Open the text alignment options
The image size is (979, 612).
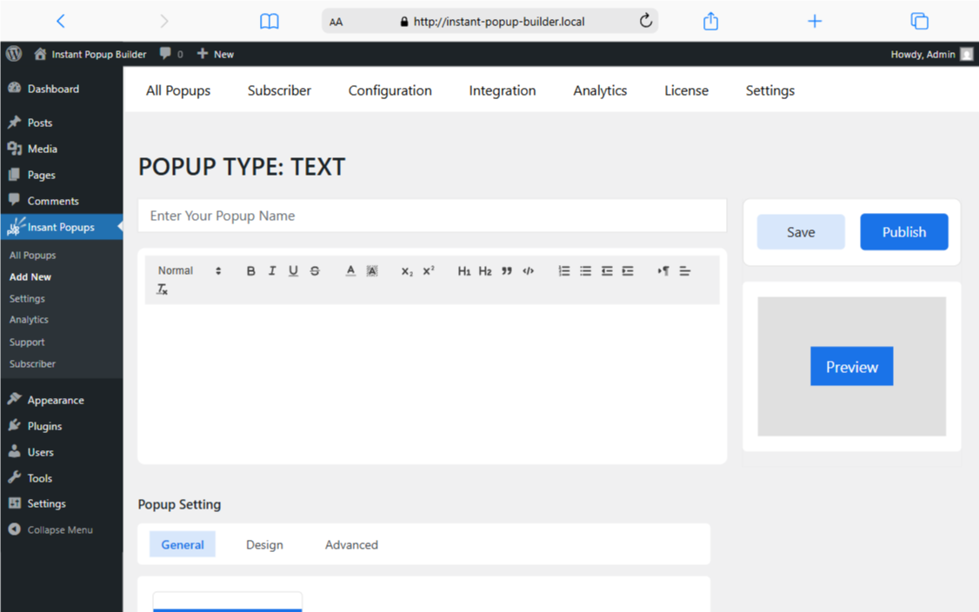[685, 271]
